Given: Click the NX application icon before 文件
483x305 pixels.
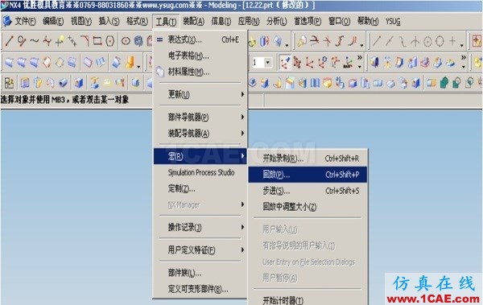Looking at the screenshot, I should tap(6, 21).
